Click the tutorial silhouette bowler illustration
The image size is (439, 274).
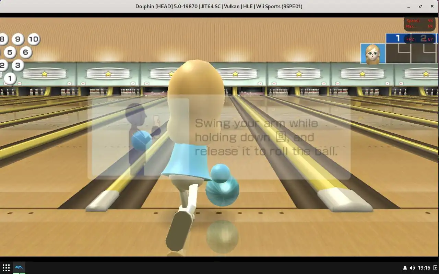142,139
